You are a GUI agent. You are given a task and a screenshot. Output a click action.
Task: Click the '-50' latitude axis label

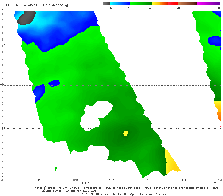tap(3, 84)
